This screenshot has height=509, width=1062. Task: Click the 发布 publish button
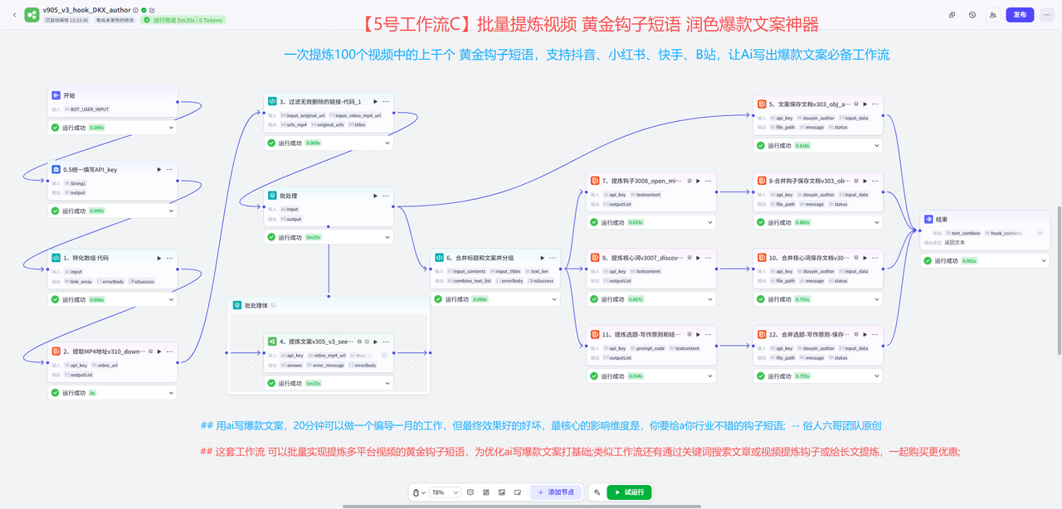[1020, 14]
